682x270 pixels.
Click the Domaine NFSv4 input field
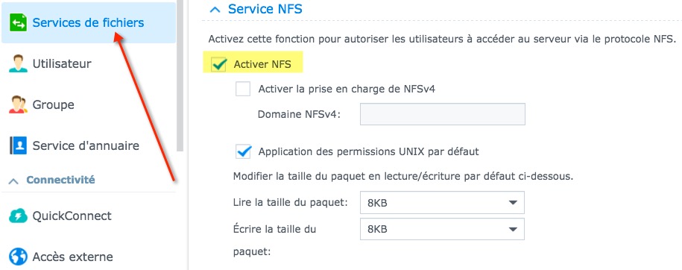[x=442, y=114]
